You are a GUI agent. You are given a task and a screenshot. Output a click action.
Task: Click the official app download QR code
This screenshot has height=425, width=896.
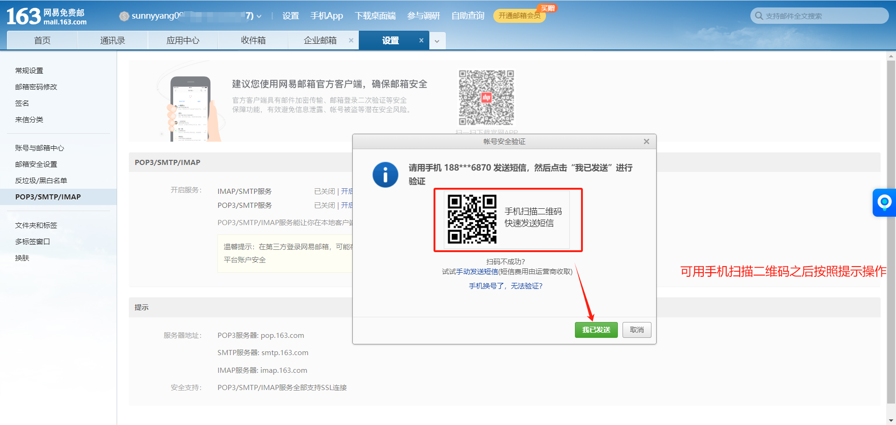pos(486,97)
